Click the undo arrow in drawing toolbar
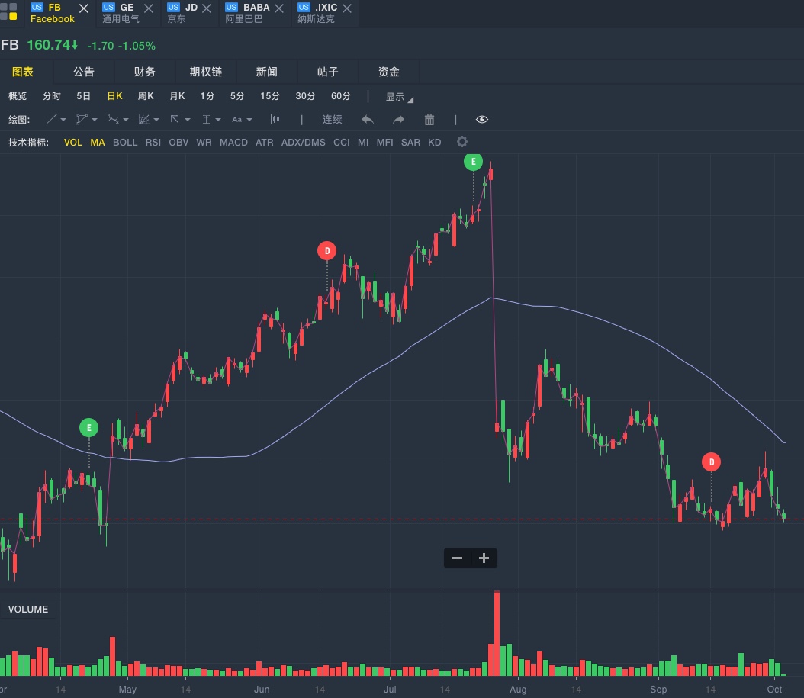804x698 pixels. [368, 120]
